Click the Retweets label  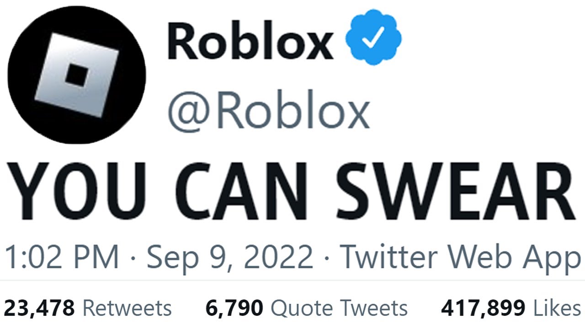click(127, 308)
